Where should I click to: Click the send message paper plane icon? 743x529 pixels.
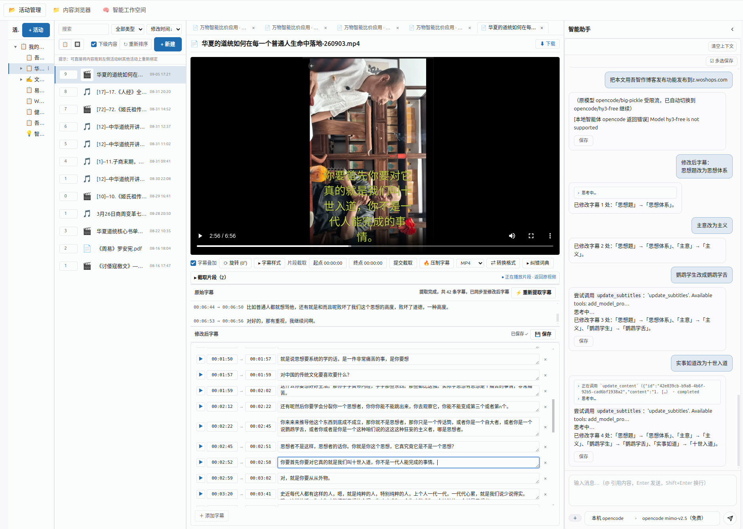click(x=730, y=518)
